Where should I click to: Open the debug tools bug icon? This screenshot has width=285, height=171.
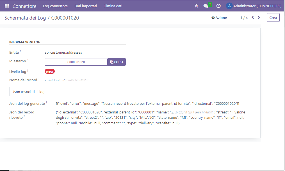click(196, 6)
